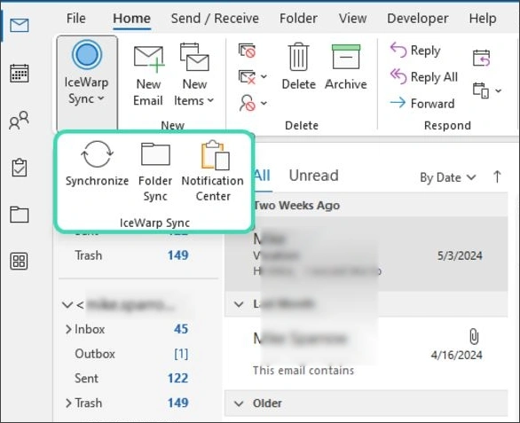Expand the bottom Trash folder
520x423 pixels.
click(68, 403)
